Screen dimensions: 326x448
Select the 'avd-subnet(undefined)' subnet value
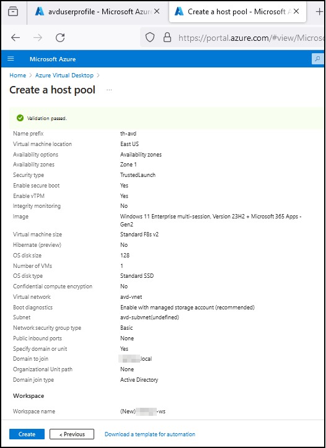point(149,317)
